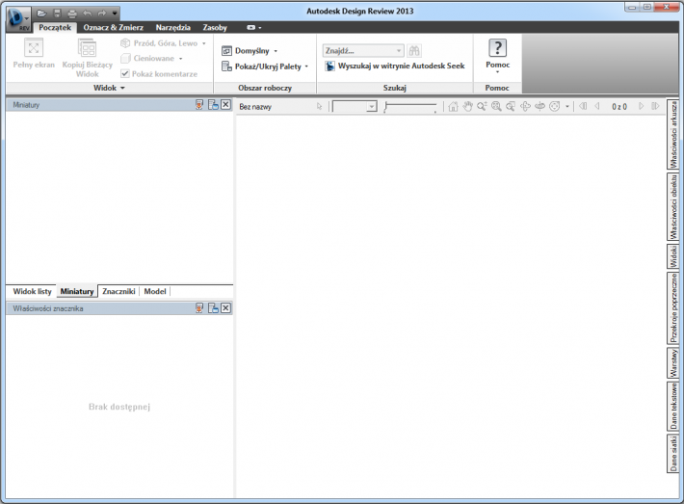Click the Bez nazwy document title
684x504 pixels.
point(255,106)
